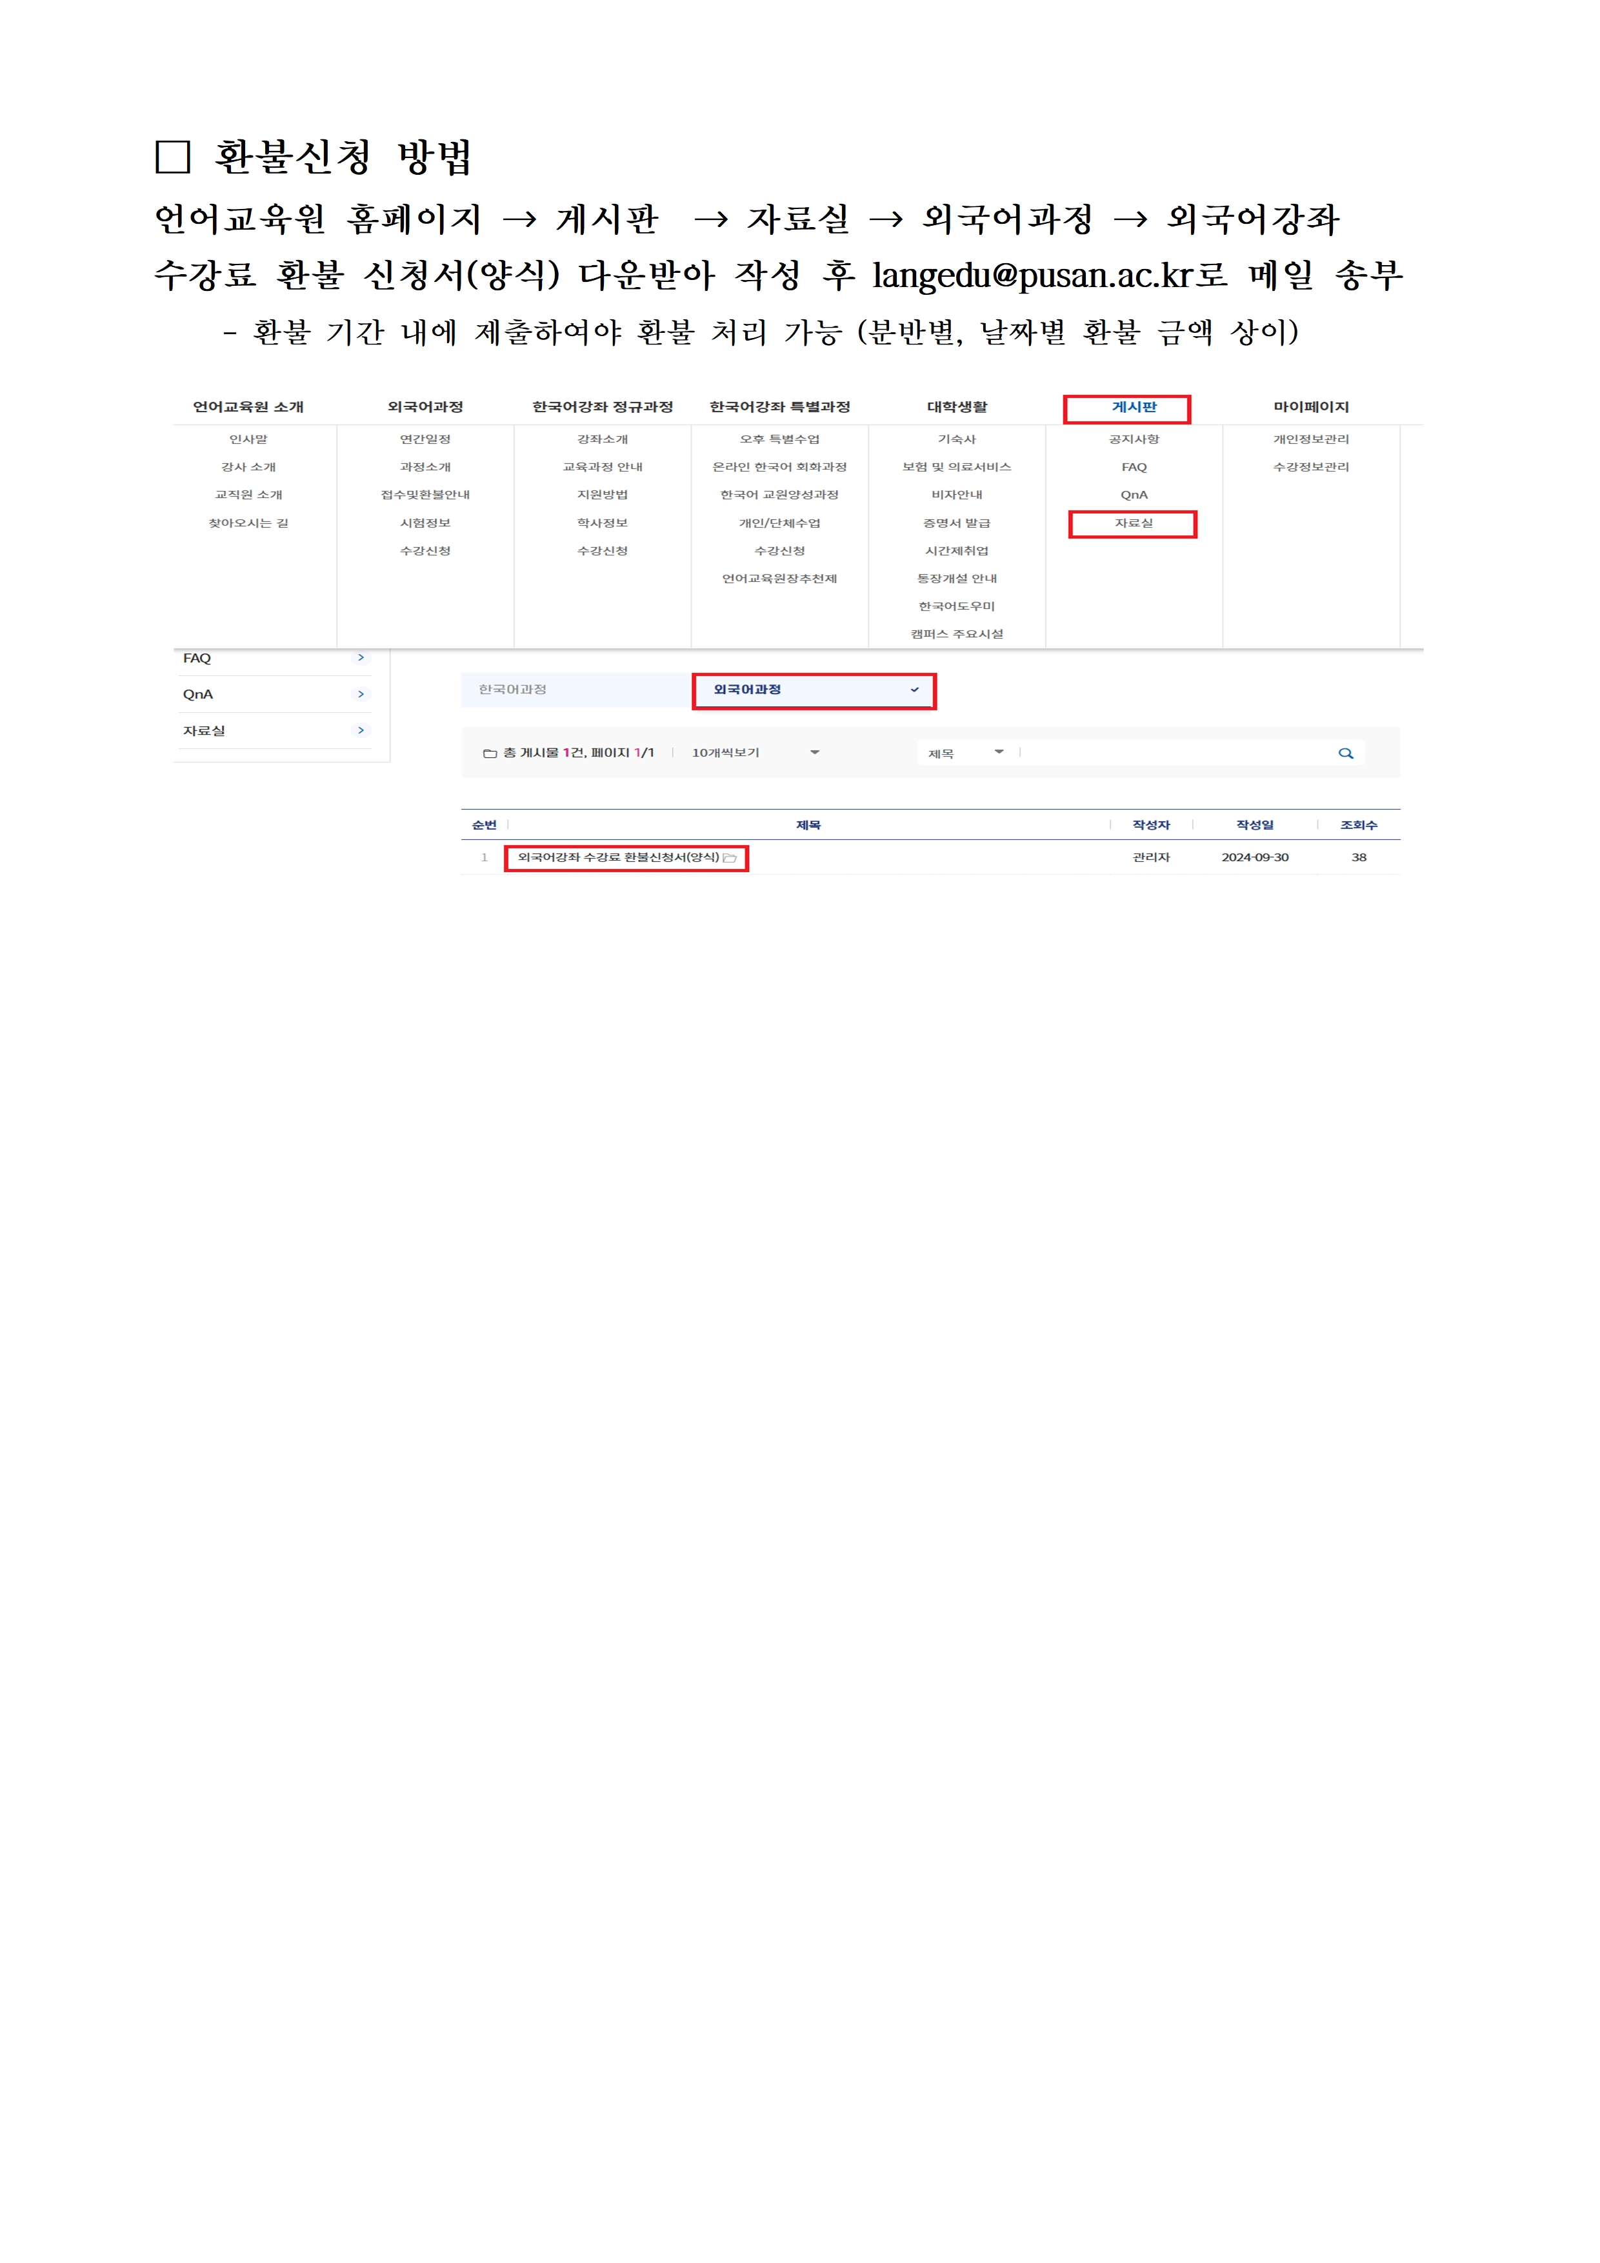Open 자료실 under 게시판 menu
Image resolution: width=1600 pixels, height=2263 pixels.
1133,523
